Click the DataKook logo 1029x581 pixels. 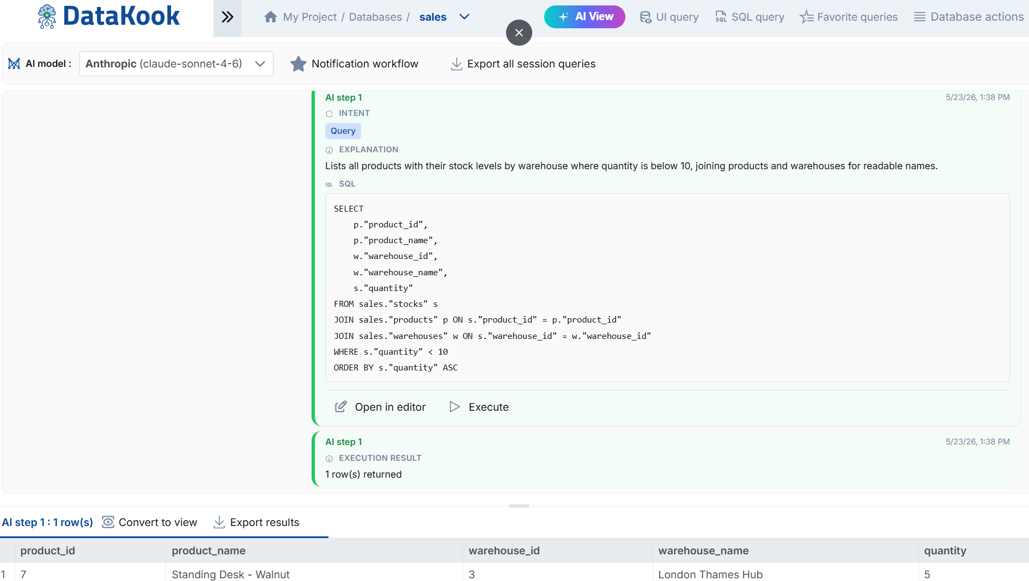(108, 16)
